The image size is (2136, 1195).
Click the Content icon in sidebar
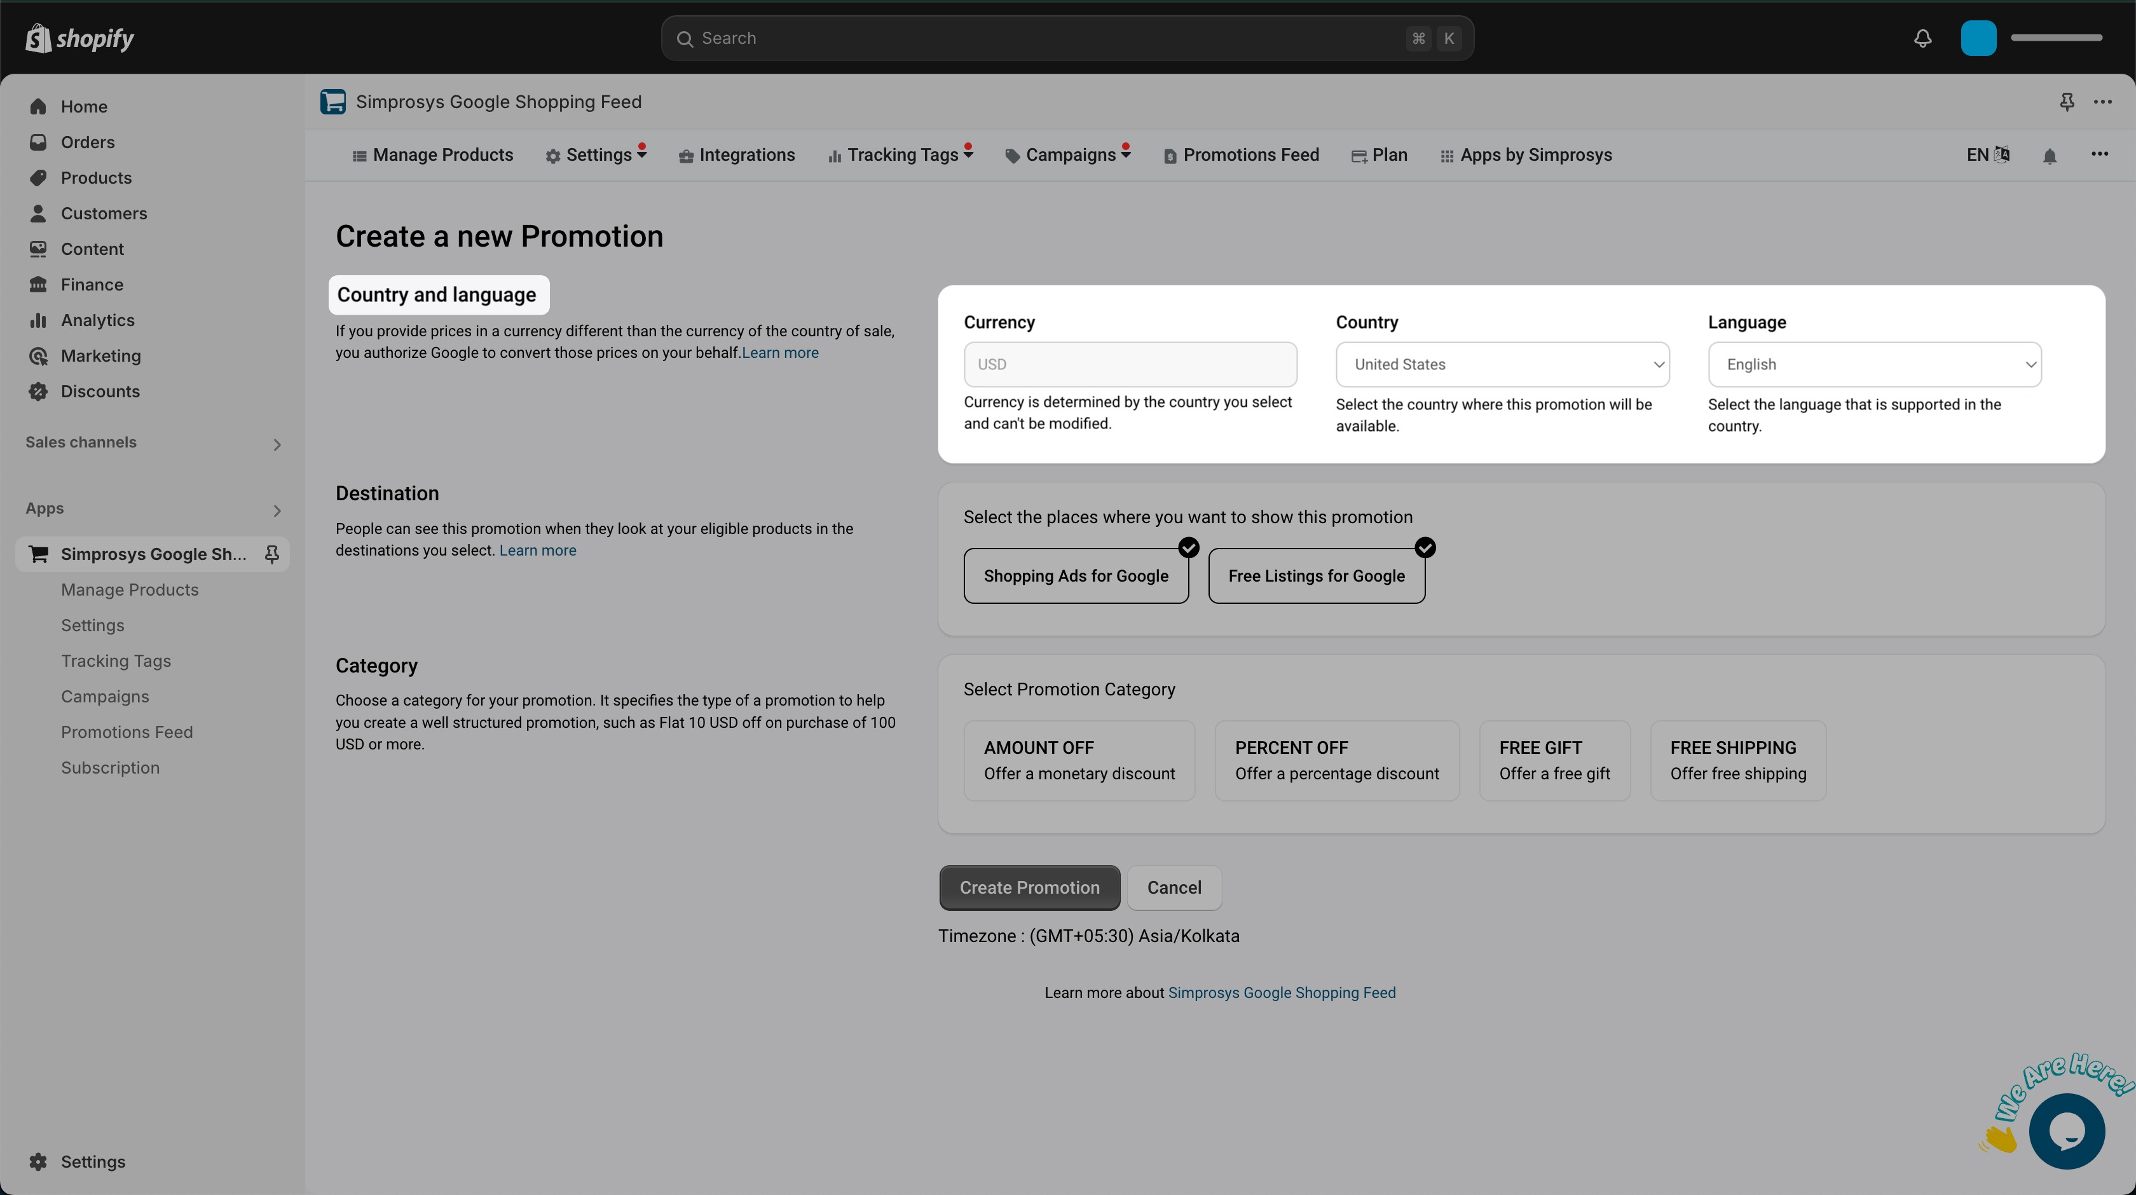click(x=38, y=250)
